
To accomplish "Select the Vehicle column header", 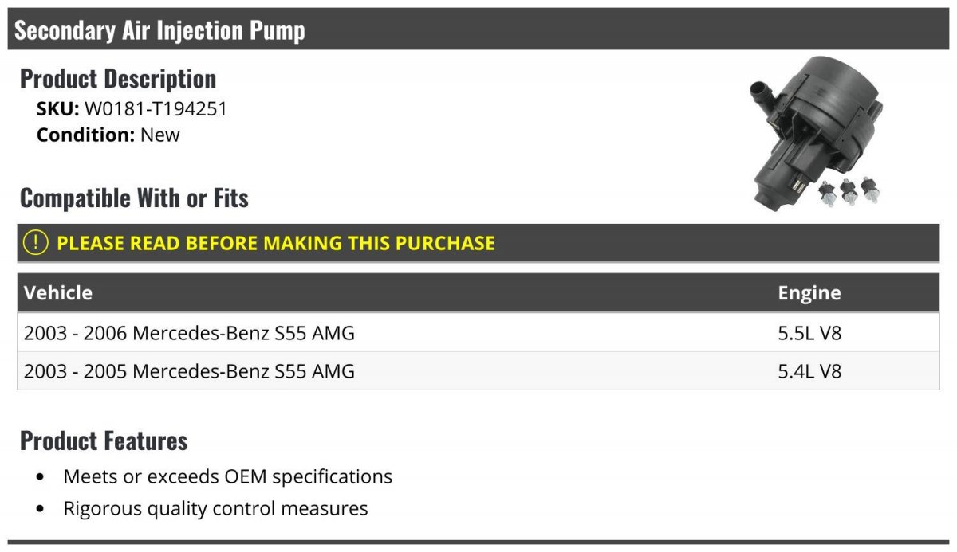I will click(x=58, y=293).
